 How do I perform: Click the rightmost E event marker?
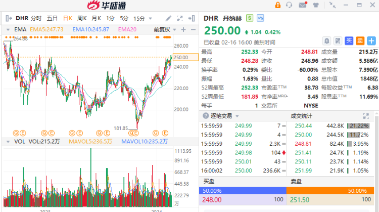[165, 133]
